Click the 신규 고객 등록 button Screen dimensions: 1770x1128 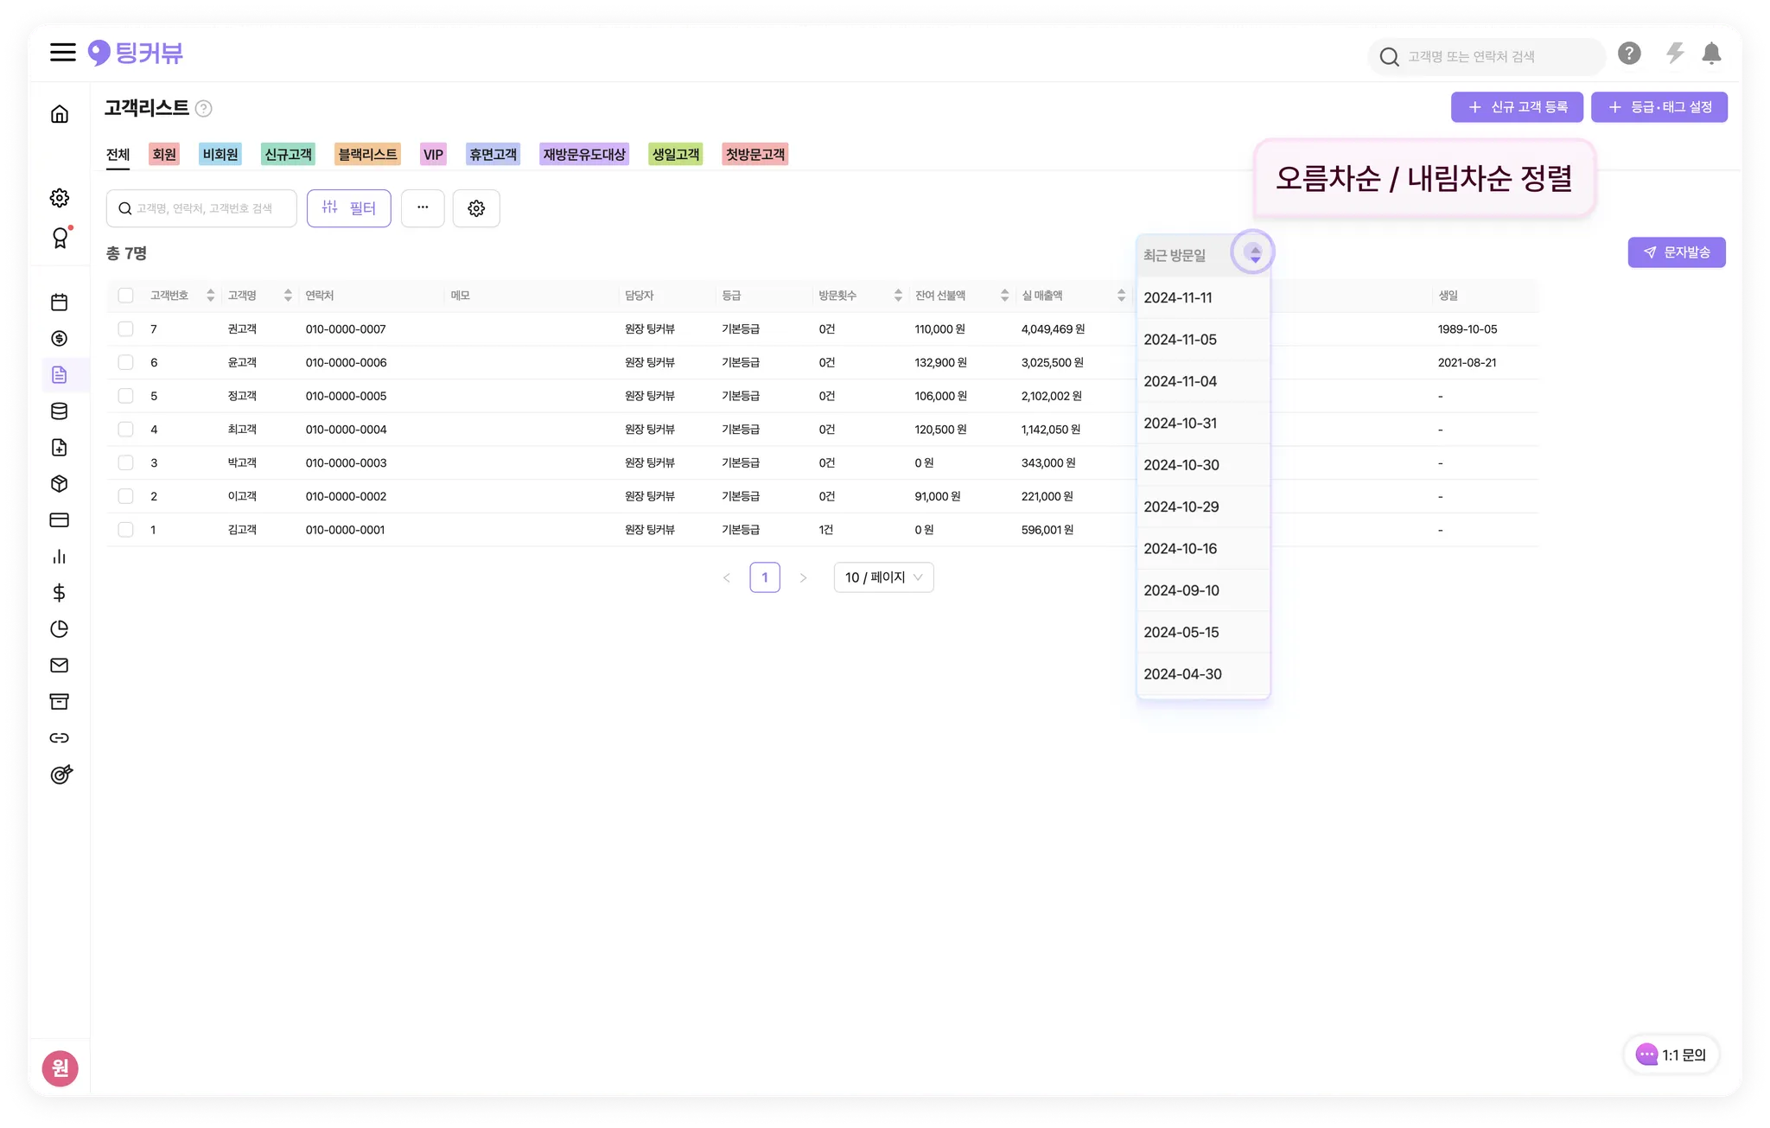(1517, 107)
